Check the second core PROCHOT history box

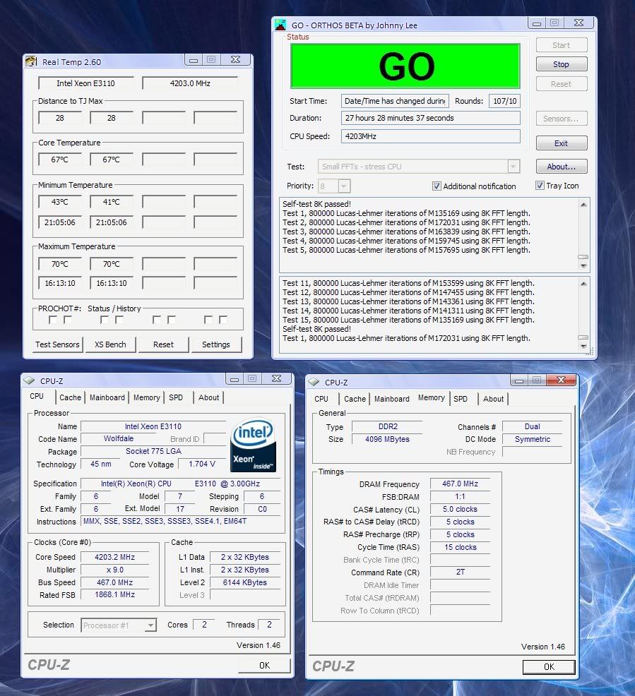[119, 320]
